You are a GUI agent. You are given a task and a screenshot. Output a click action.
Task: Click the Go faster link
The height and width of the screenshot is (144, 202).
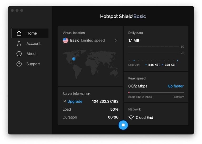point(175,86)
